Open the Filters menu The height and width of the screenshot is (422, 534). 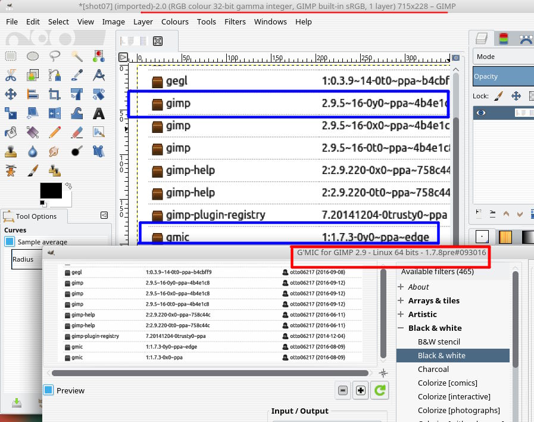click(x=235, y=22)
